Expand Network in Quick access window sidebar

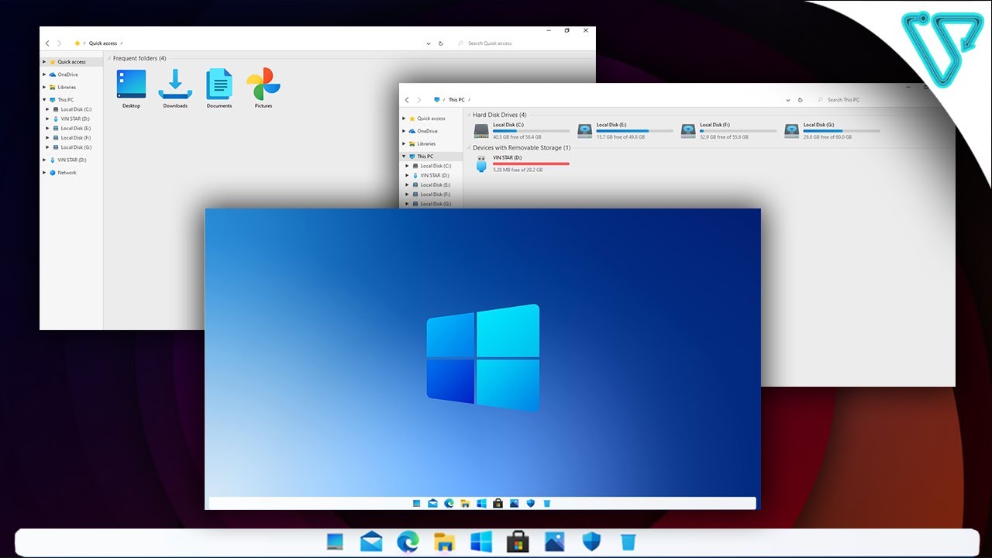click(x=44, y=172)
